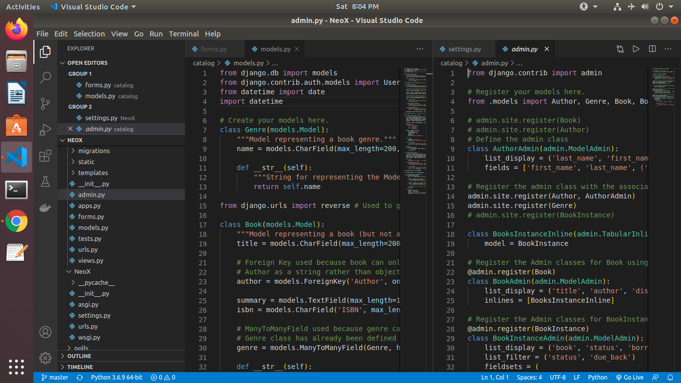Collapse the OPEN EDITORS section
Image resolution: width=681 pixels, height=383 pixels.
point(87,63)
